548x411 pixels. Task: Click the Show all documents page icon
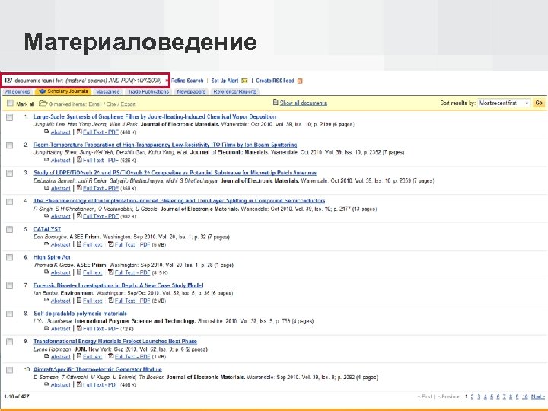click(276, 103)
